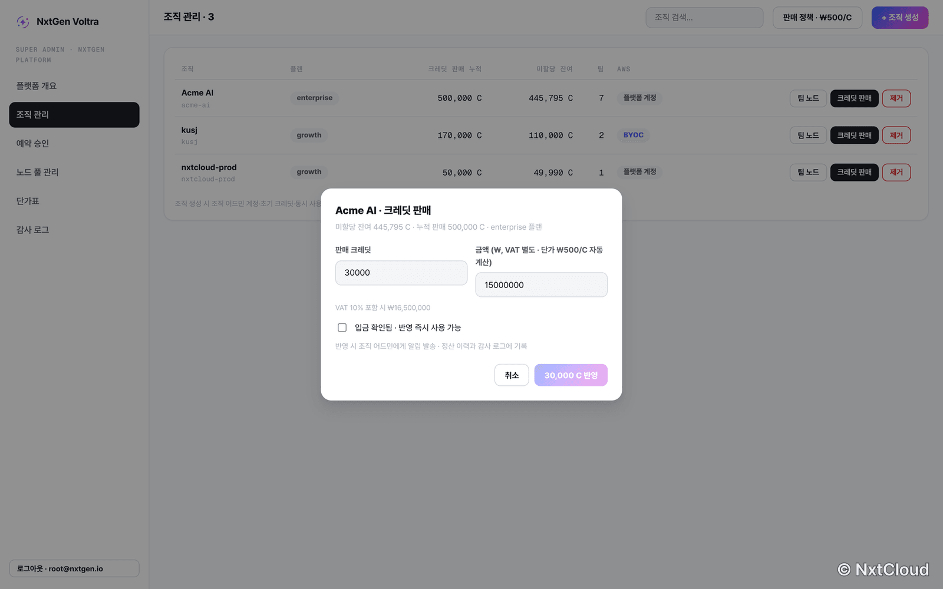This screenshot has width=943, height=589.
Task: Click 로그아웃 · root@nxtgen.io button
Action: coord(74,568)
